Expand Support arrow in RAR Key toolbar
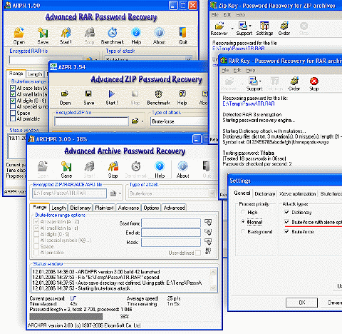342x334 pixels. click(x=260, y=81)
